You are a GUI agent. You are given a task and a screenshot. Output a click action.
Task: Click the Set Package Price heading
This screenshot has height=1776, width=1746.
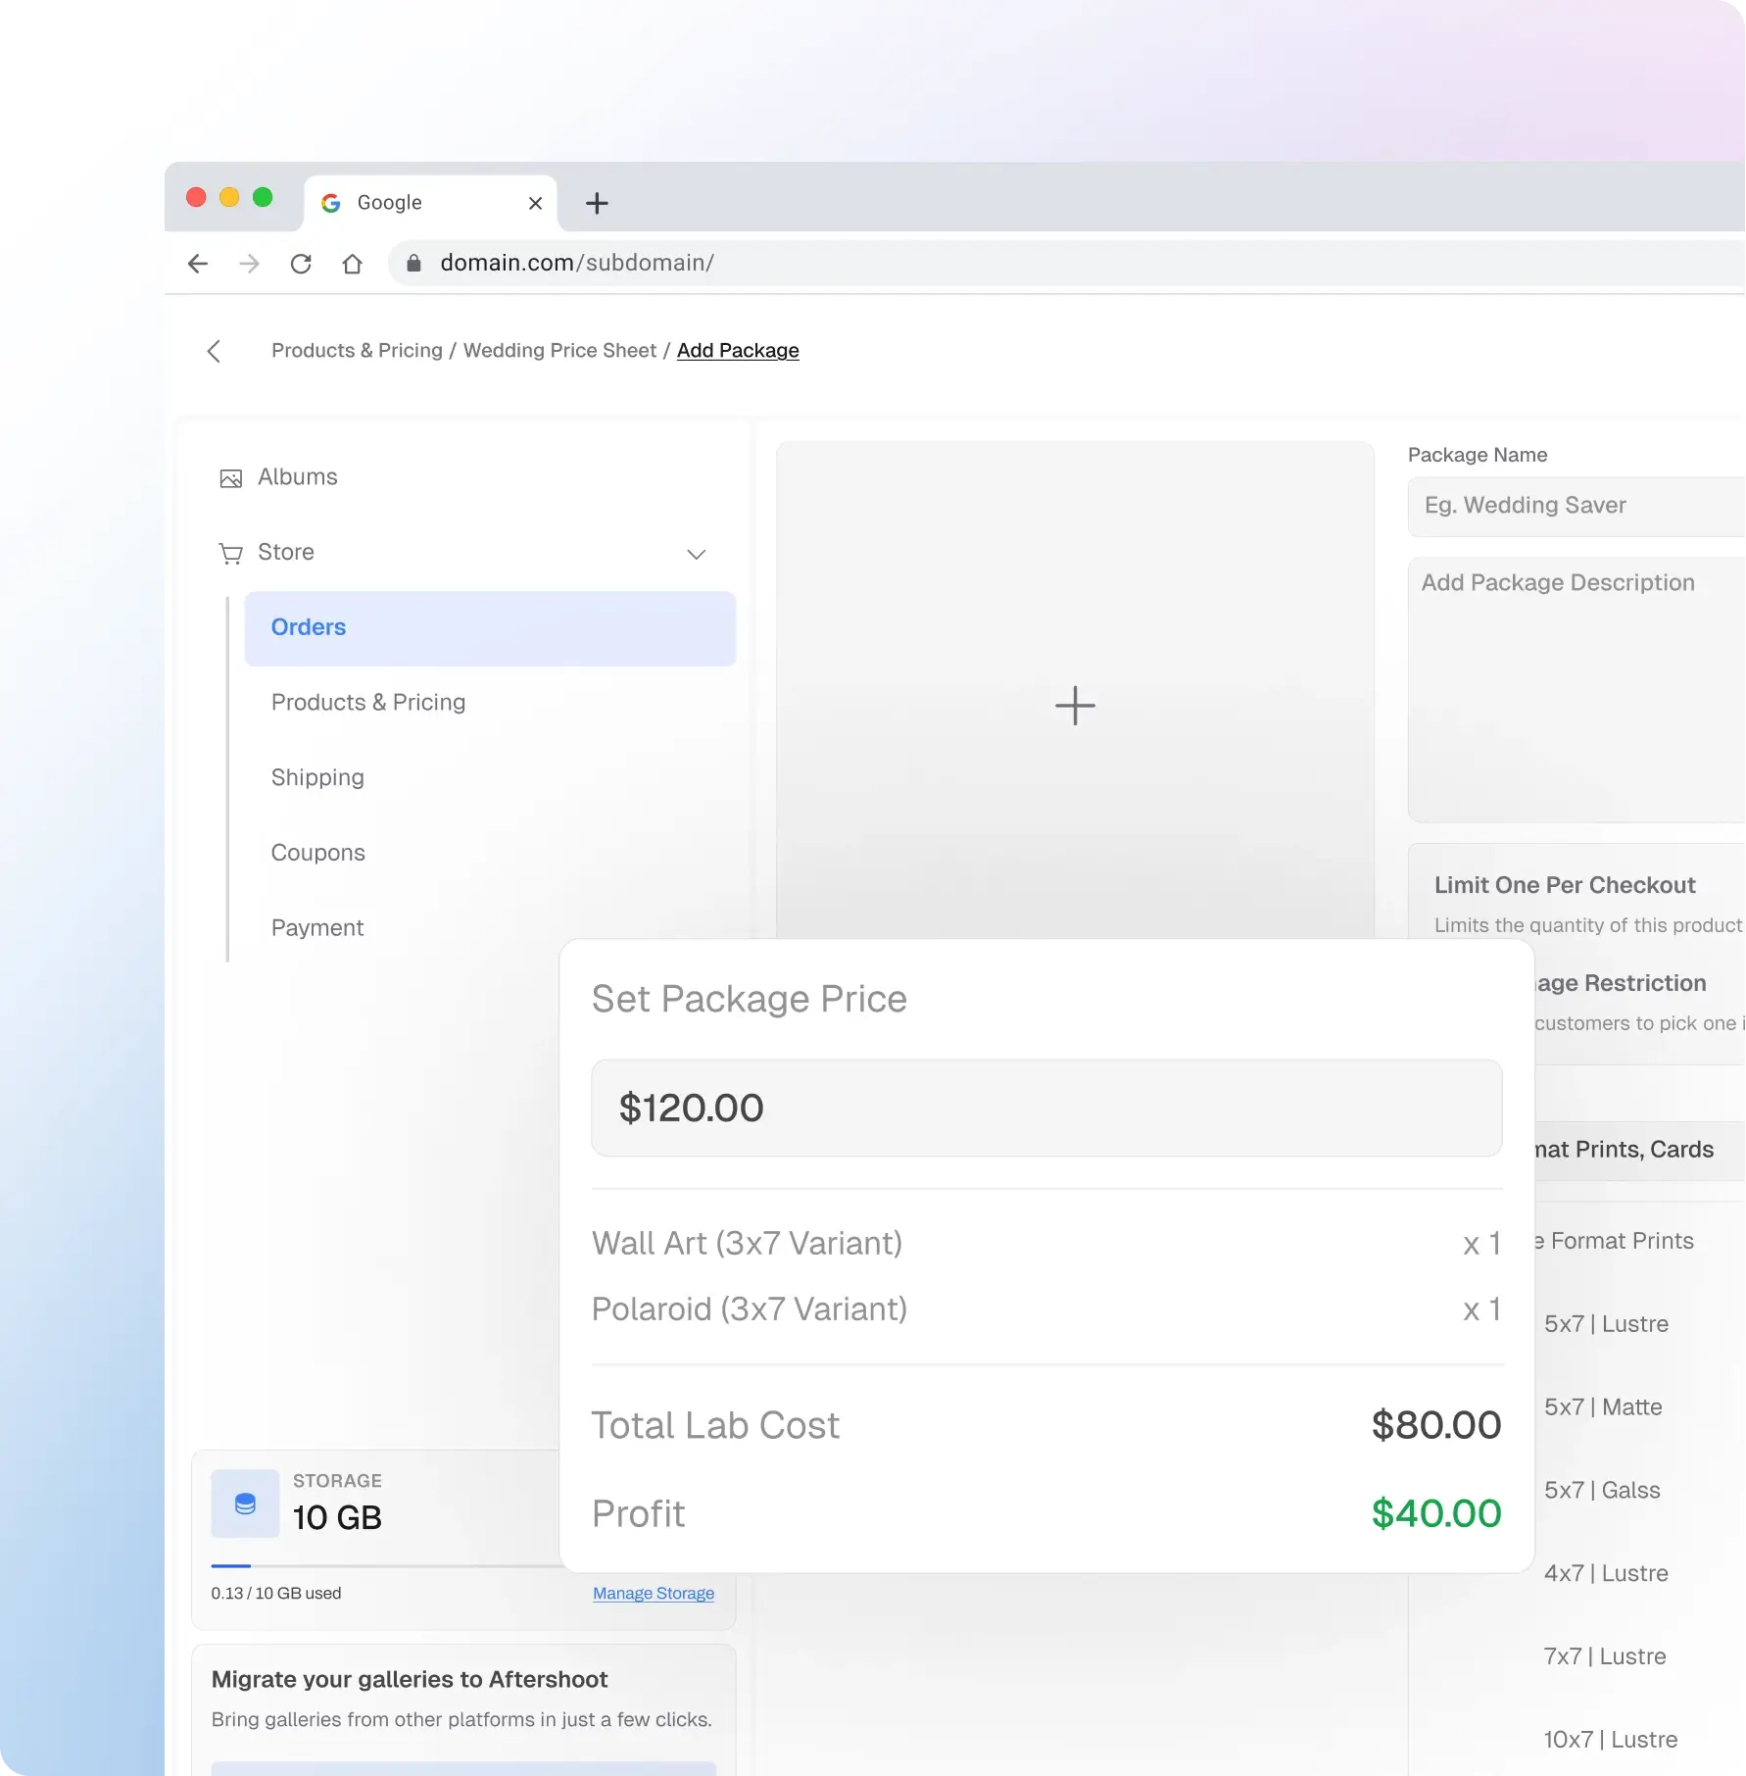(750, 1000)
